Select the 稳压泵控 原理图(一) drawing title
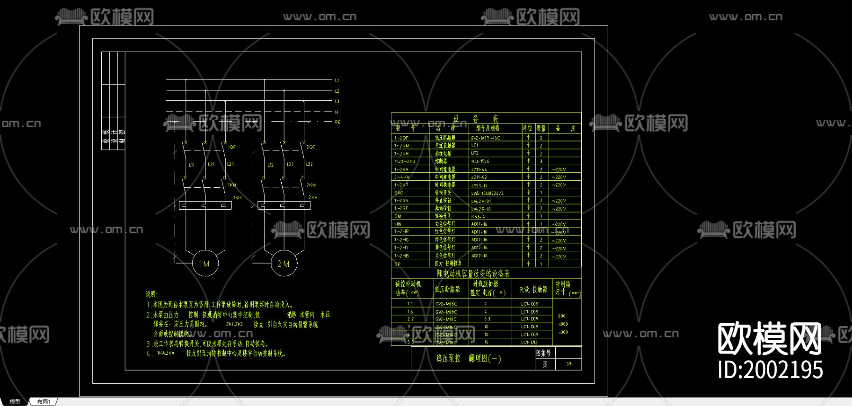The width and height of the screenshot is (852, 406). click(469, 359)
